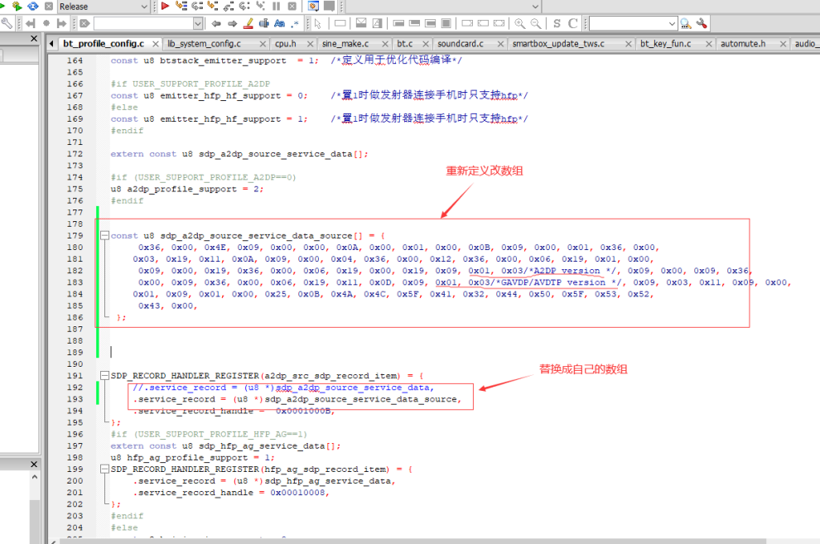Open the Release build target dropdown
The width and height of the screenshot is (820, 544).
(144, 7)
